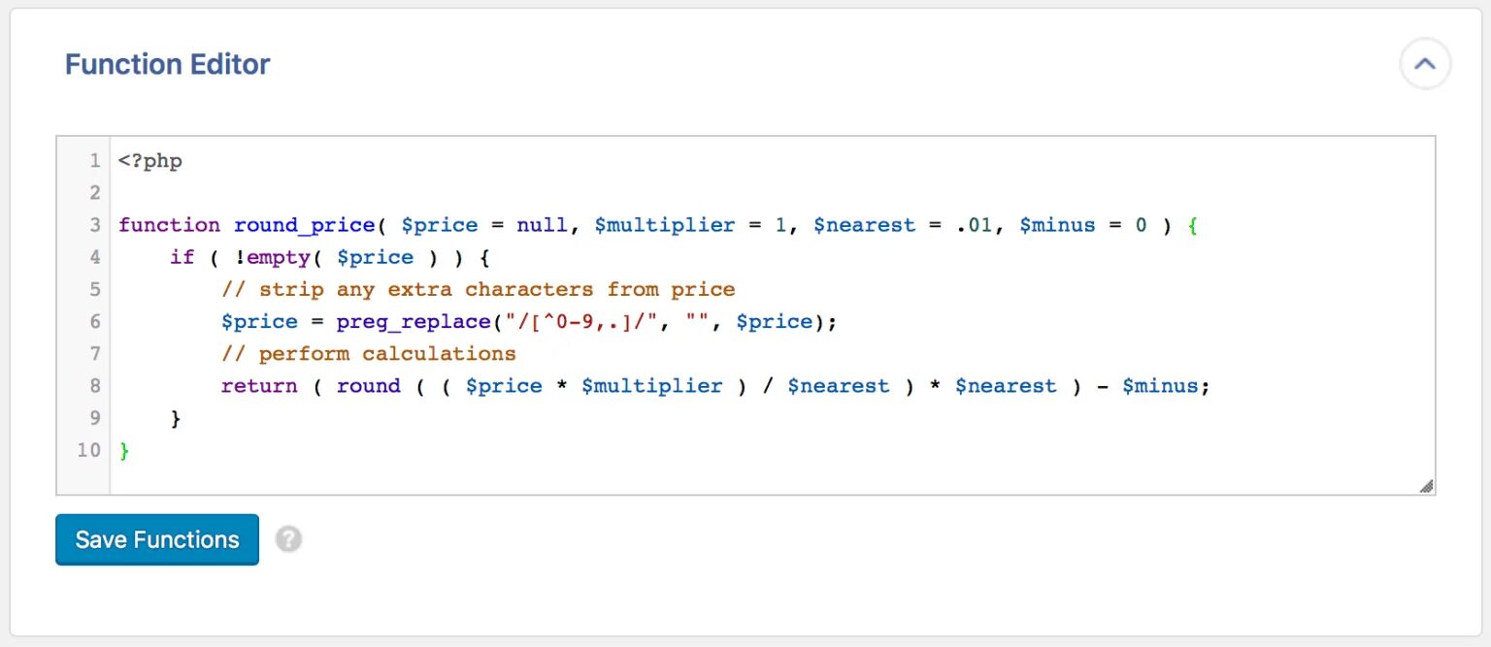Click the green closing brace on line 10

tap(124, 450)
